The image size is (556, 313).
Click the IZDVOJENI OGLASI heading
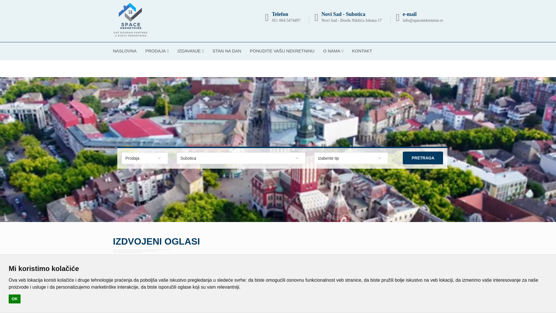[x=156, y=241]
